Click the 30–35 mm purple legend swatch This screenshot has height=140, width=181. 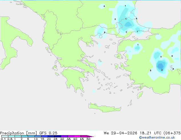click(64, 136)
